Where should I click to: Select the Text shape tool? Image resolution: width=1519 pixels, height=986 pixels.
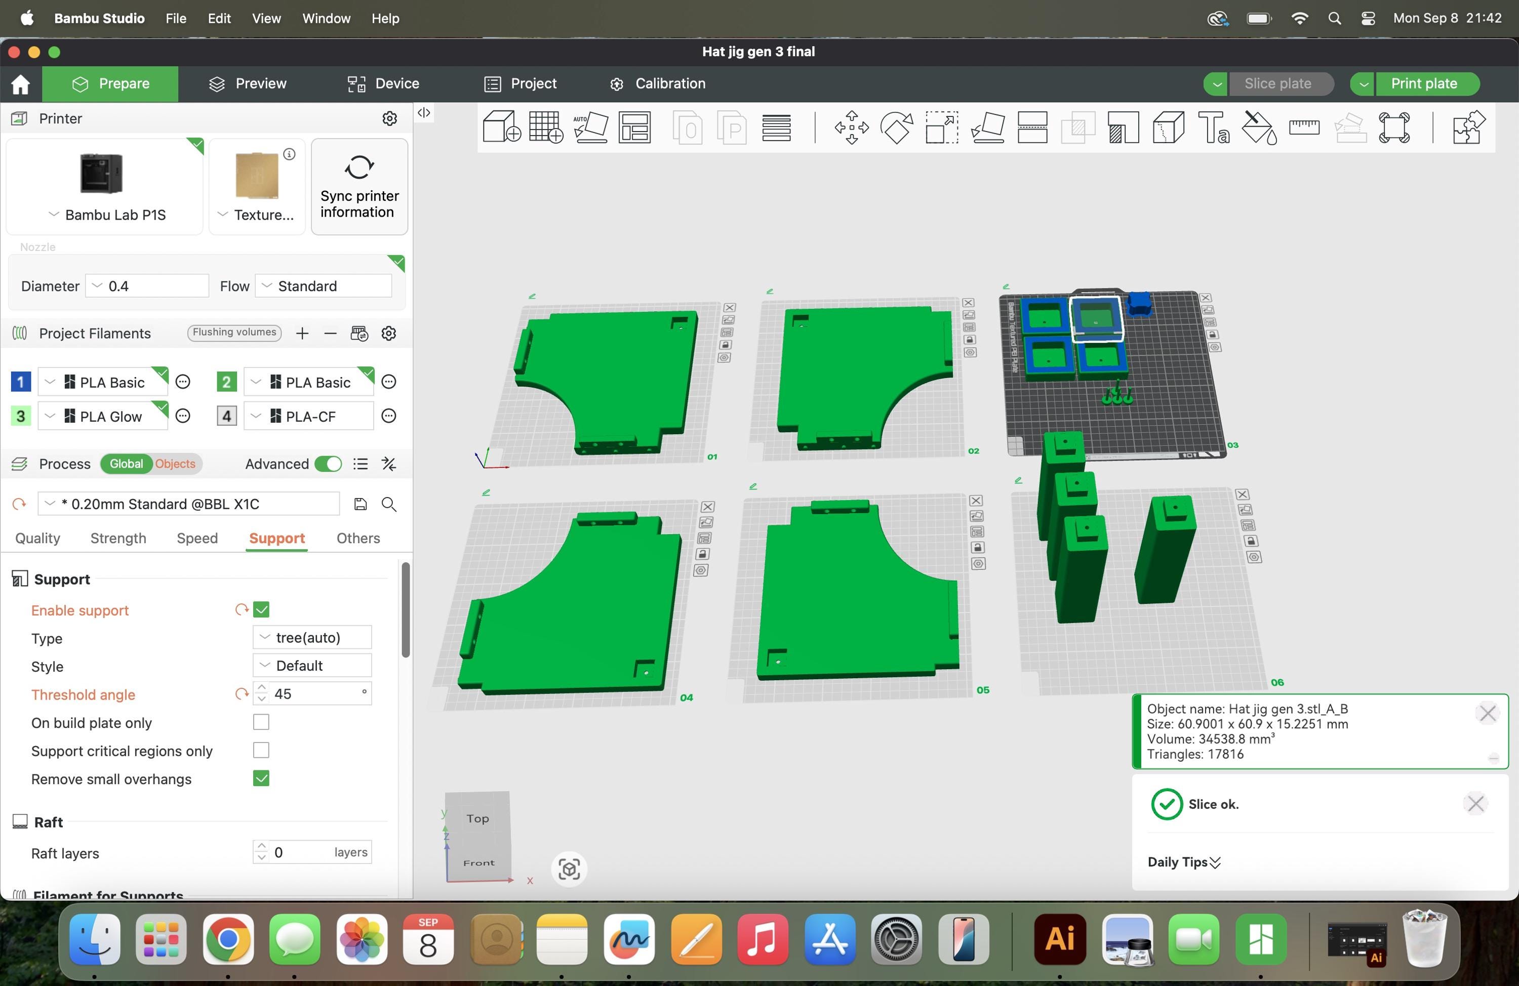pos(1213,127)
